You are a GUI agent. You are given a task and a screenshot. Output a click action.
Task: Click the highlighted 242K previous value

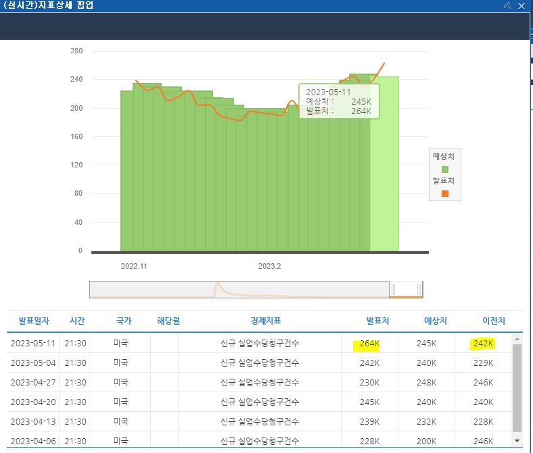[483, 344]
